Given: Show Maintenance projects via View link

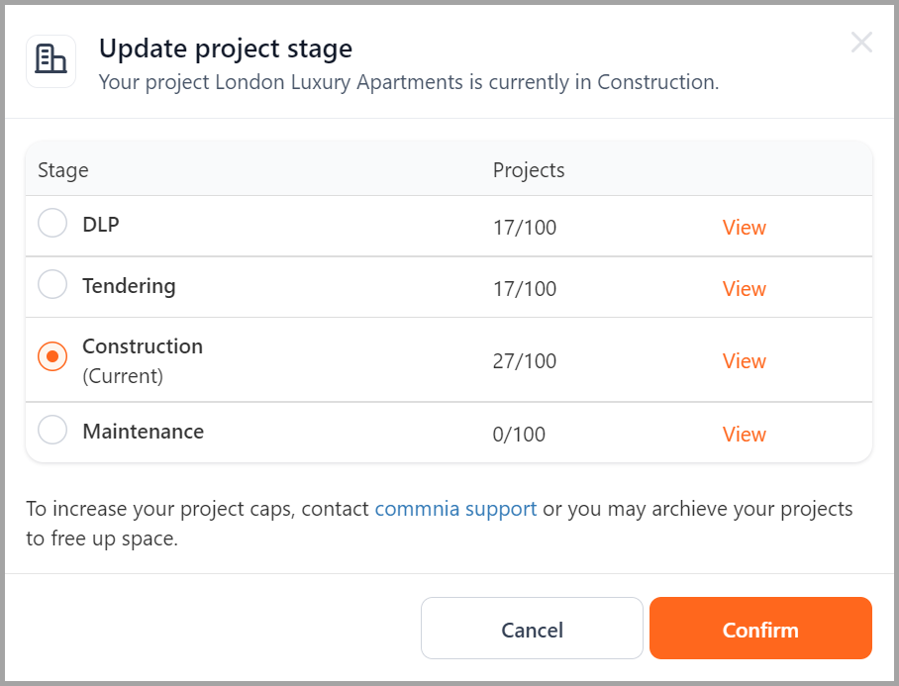Looking at the screenshot, I should click(744, 435).
